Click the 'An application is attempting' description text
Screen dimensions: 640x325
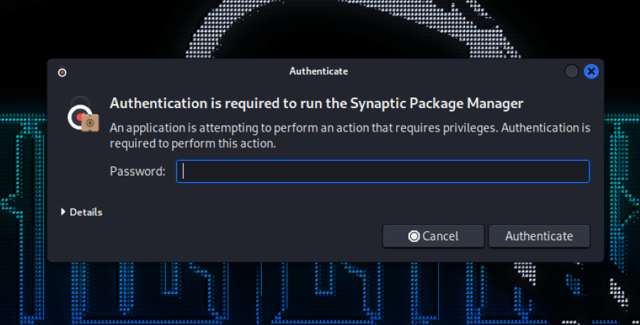(x=350, y=136)
